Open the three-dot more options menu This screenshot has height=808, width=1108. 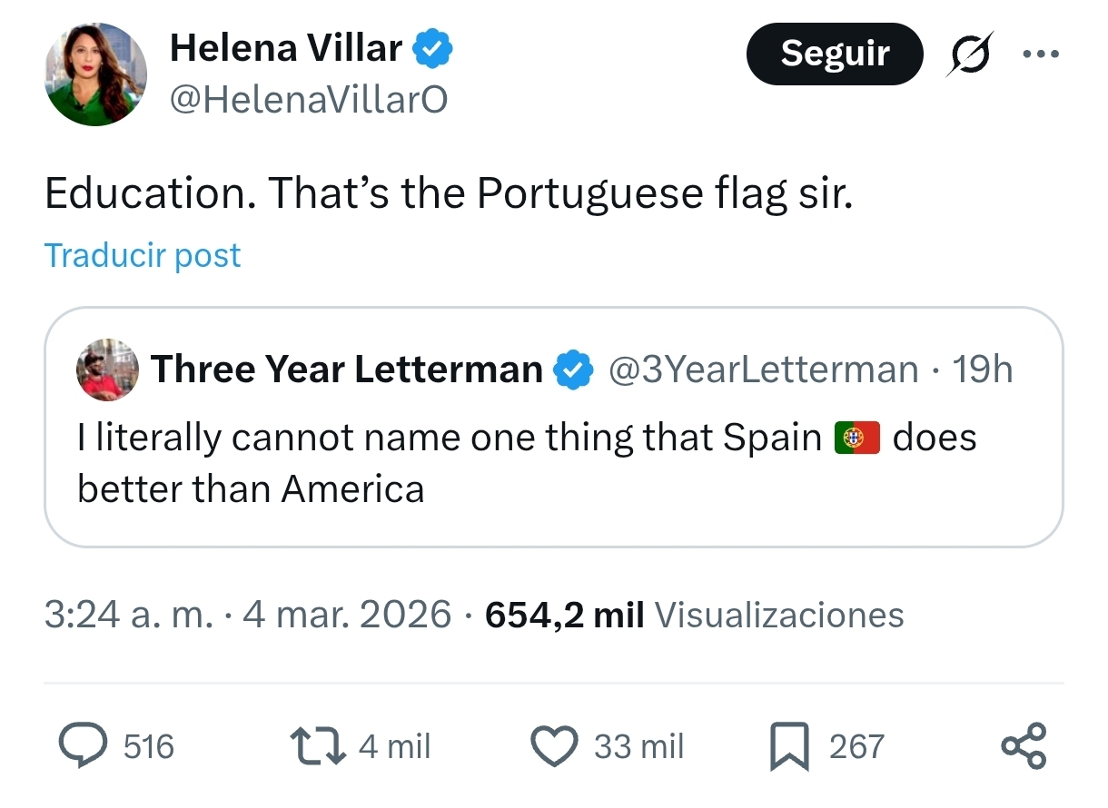click(x=1040, y=54)
